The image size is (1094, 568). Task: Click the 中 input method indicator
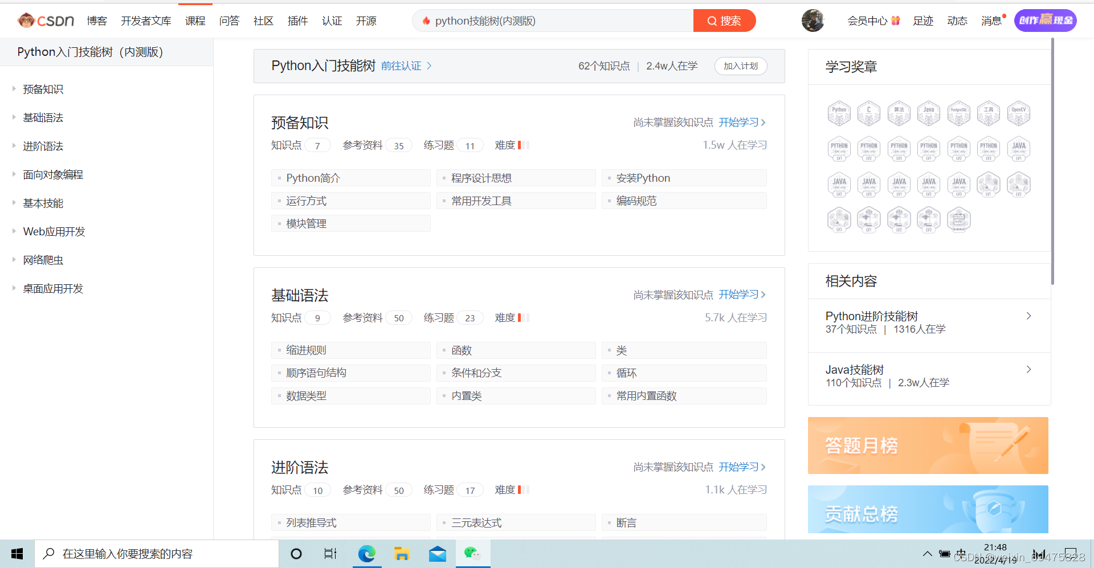pyautogui.click(x=961, y=554)
